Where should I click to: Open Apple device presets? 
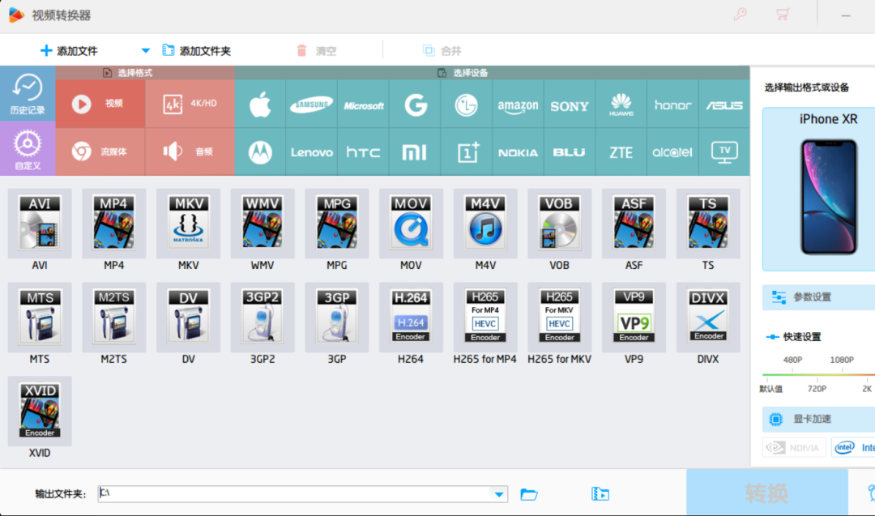click(260, 104)
